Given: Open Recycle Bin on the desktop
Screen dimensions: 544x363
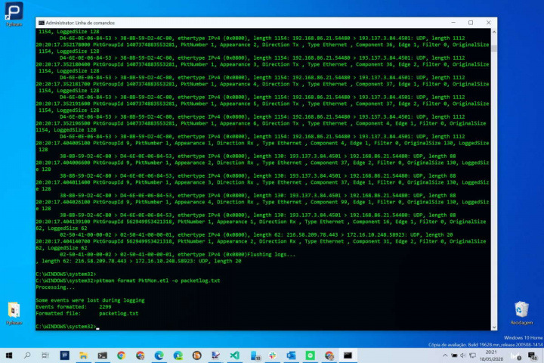Looking at the screenshot, I should (521, 311).
